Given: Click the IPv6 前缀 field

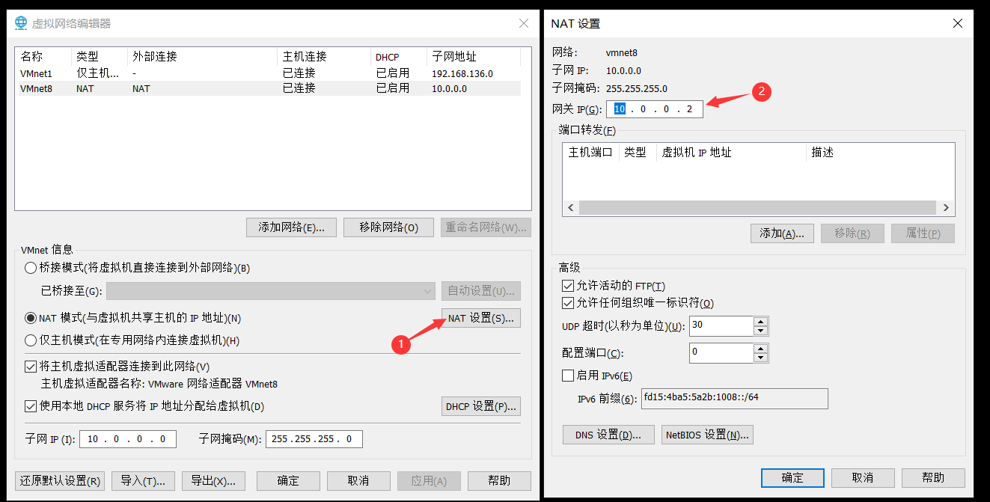Looking at the screenshot, I should [x=735, y=399].
